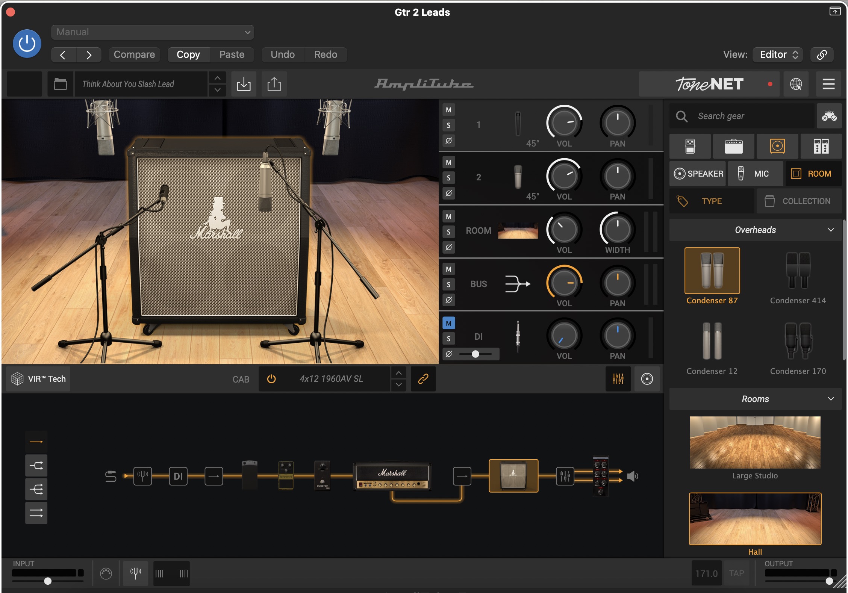Screen dimensions: 848x593
Task: Select the amplifier gear category icon
Action: (x=733, y=146)
